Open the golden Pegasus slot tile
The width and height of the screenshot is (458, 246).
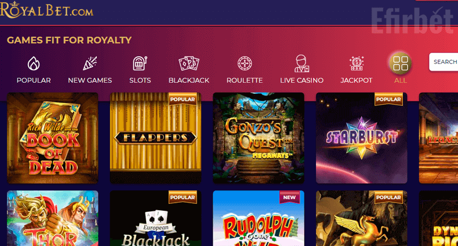362,218
